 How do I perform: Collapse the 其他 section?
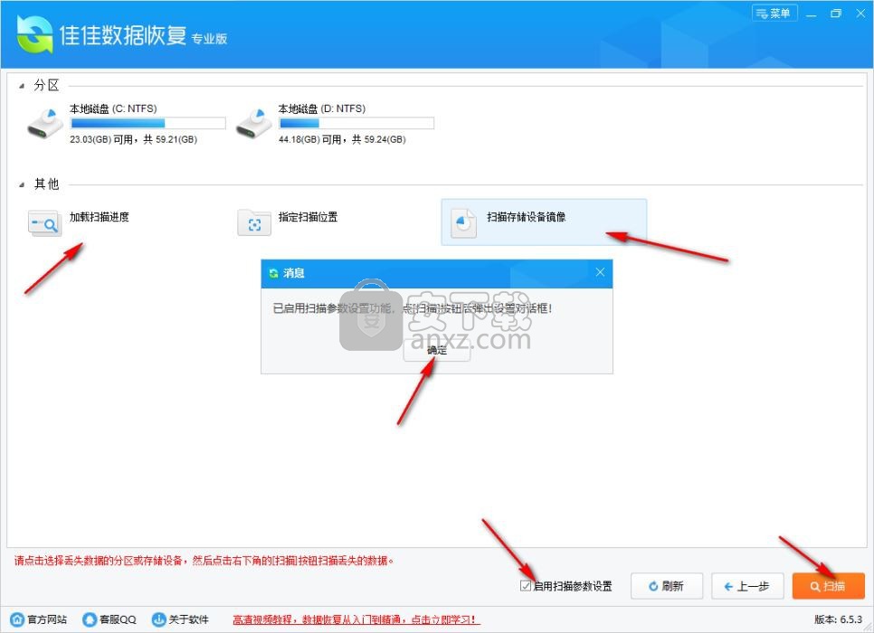pos(22,184)
